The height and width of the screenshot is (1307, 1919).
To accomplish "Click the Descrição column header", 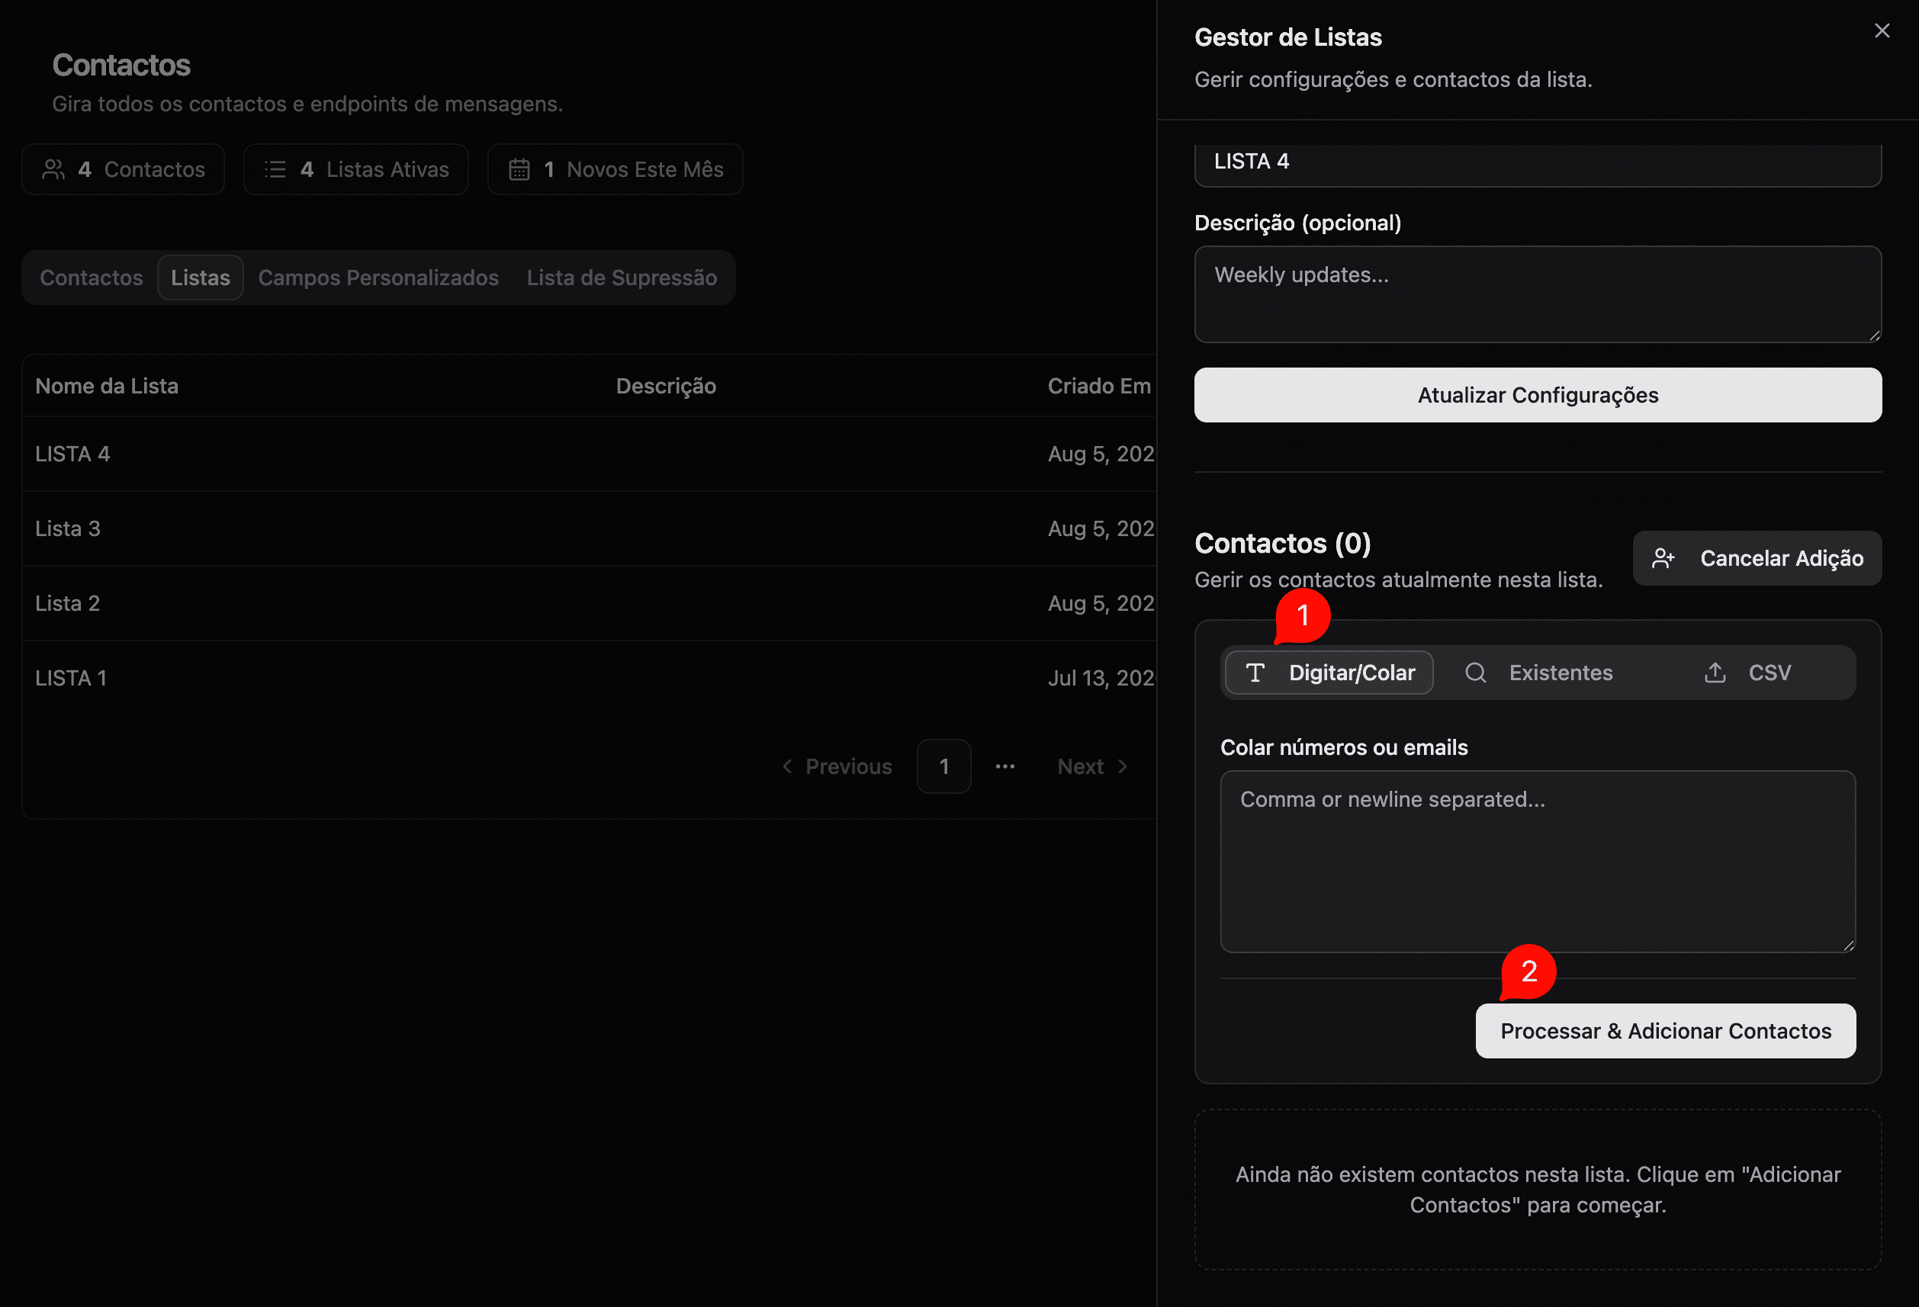I will tap(666, 387).
